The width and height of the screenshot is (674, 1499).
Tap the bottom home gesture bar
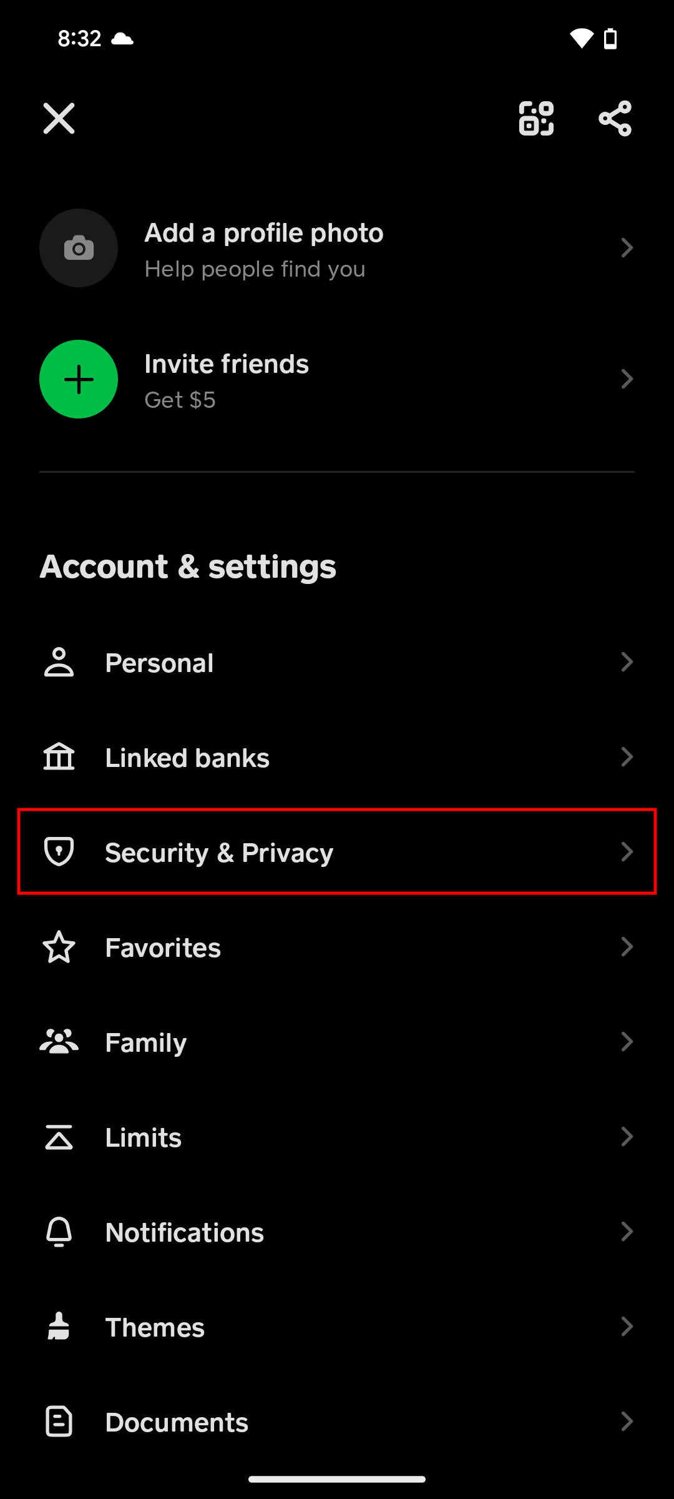pyautogui.click(x=337, y=1479)
